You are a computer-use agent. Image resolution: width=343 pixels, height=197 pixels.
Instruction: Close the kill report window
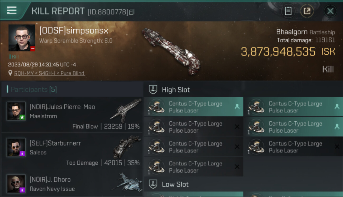[330, 11]
